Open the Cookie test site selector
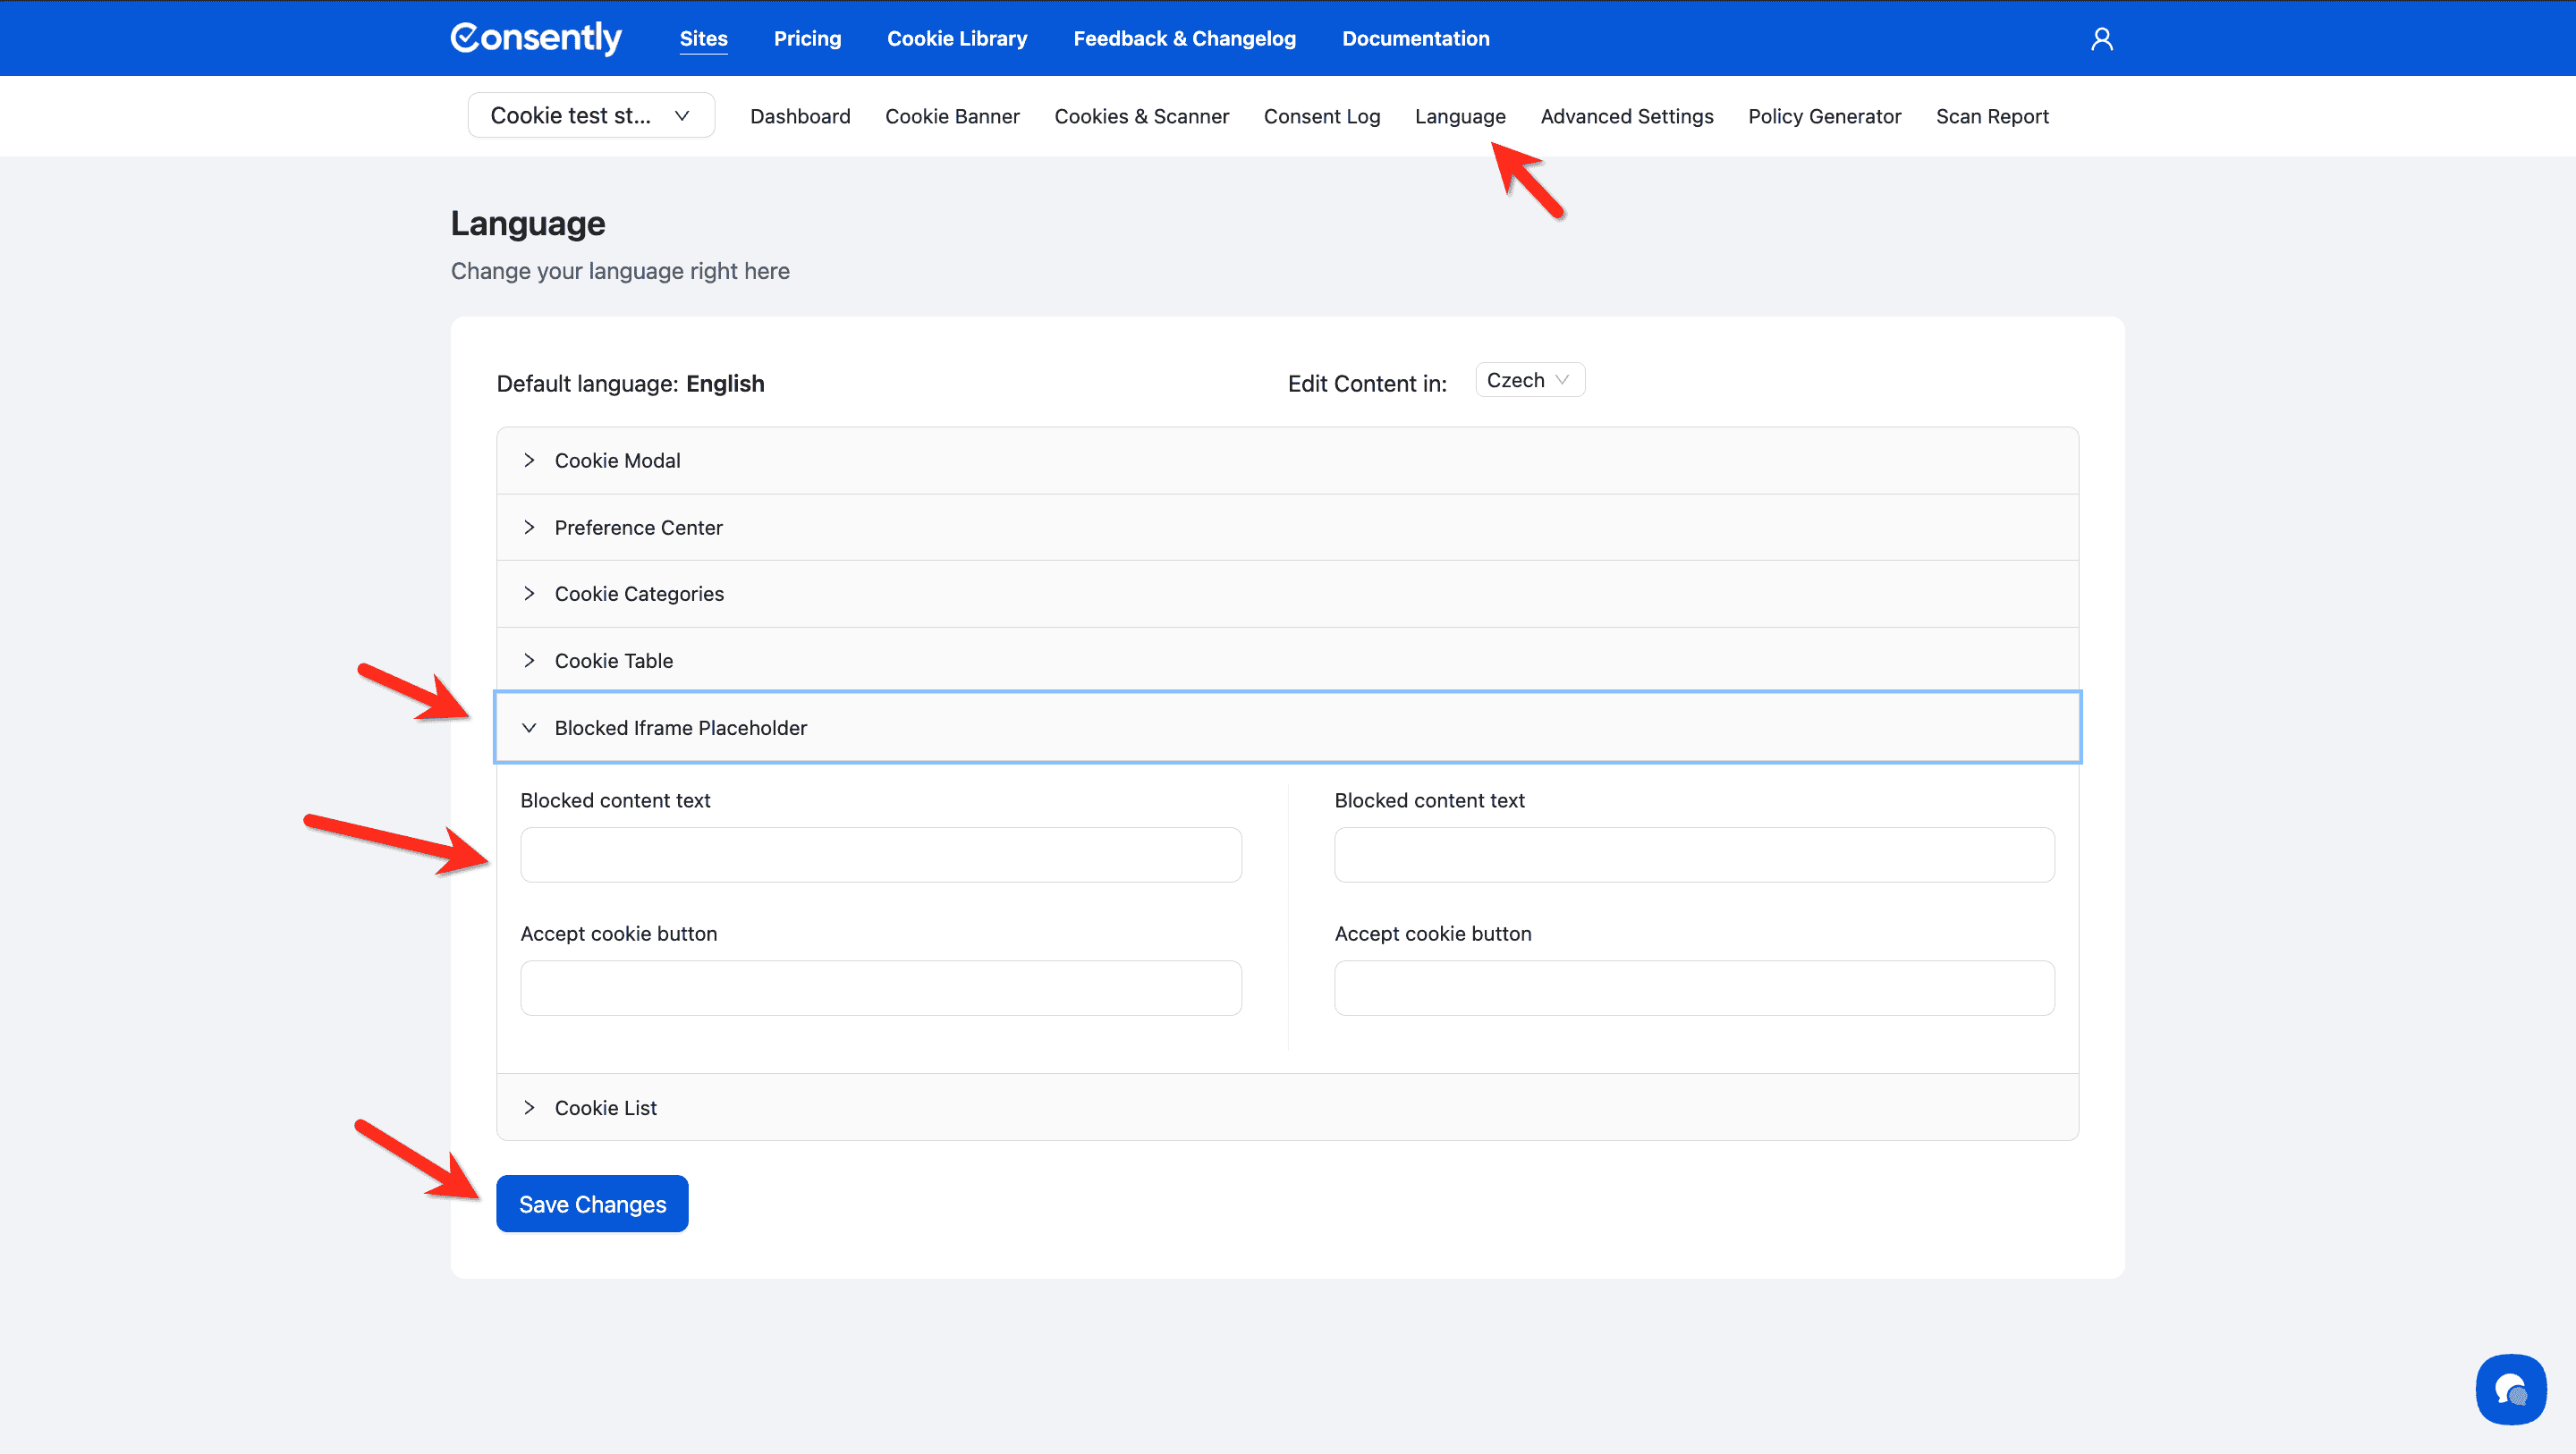The image size is (2576, 1454). tap(590, 116)
